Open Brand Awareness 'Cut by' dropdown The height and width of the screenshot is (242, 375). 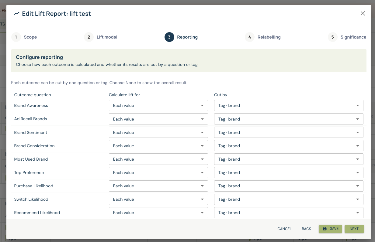pyautogui.click(x=289, y=106)
